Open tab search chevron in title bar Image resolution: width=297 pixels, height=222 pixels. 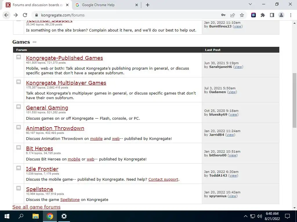tap(250, 4)
